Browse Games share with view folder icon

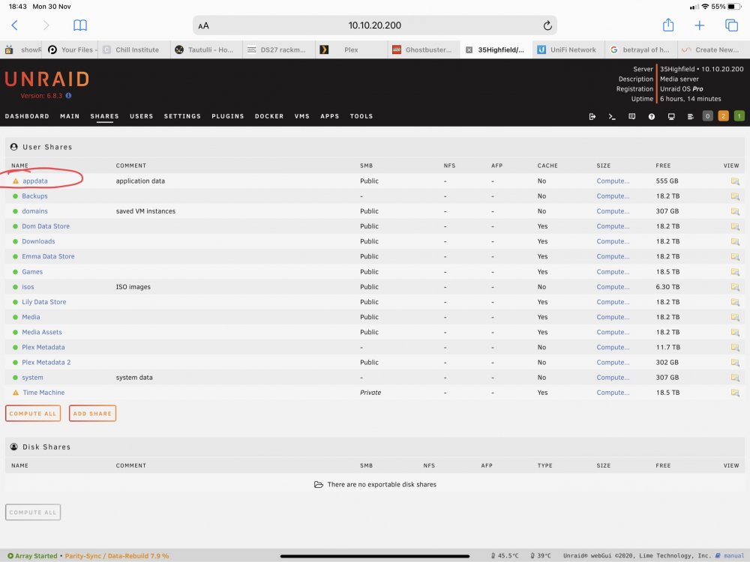[x=735, y=272]
